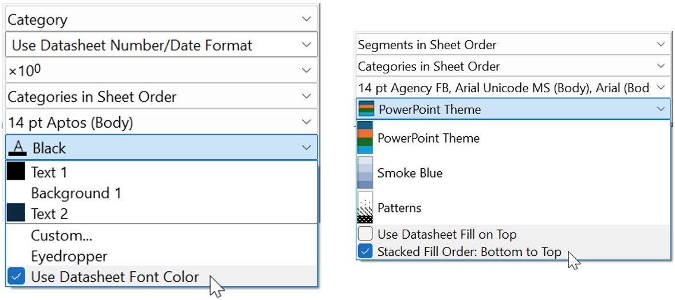Uncheck Use Datasheet Font Color
This screenshot has width=675, height=300.
(x=17, y=277)
